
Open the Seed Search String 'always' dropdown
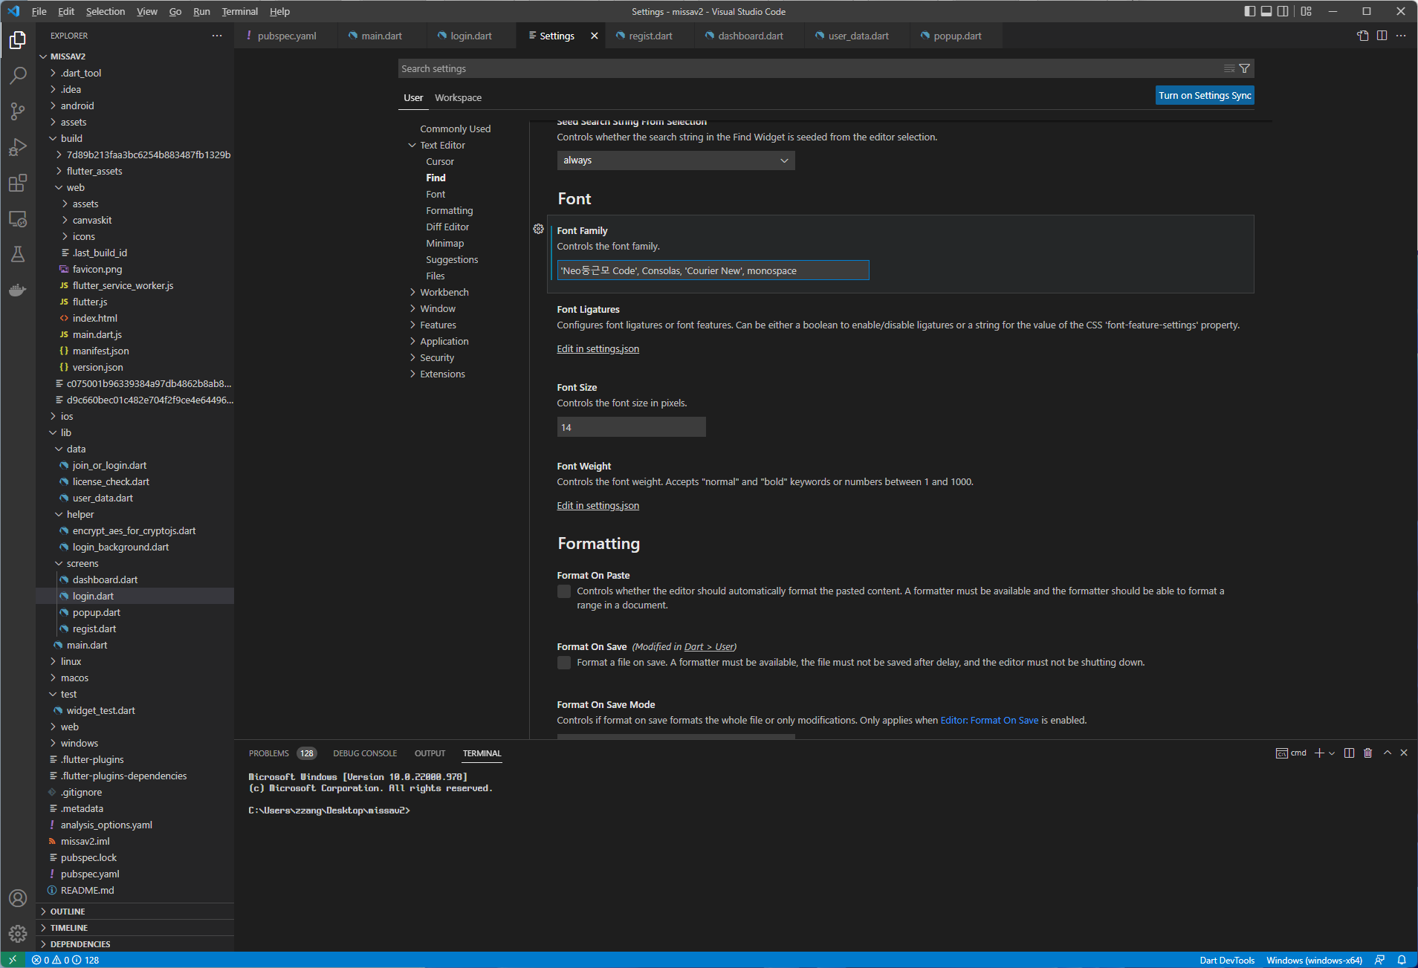(676, 160)
